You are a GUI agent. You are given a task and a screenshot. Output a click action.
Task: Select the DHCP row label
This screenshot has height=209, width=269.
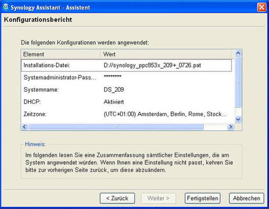(32, 102)
